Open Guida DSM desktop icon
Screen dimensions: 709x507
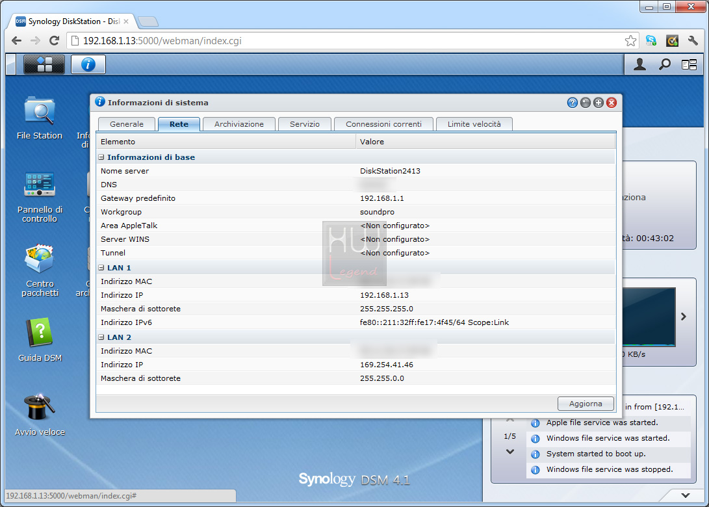40,340
